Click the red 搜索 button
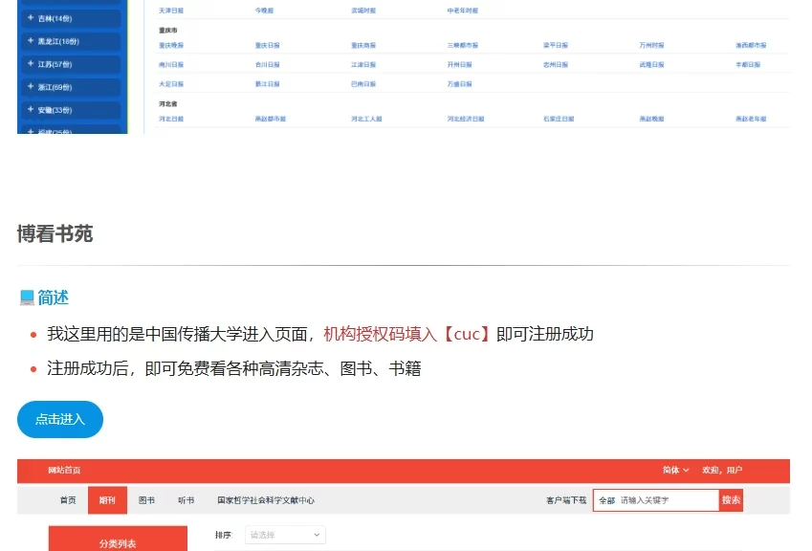The width and height of the screenshot is (812, 551). (732, 500)
